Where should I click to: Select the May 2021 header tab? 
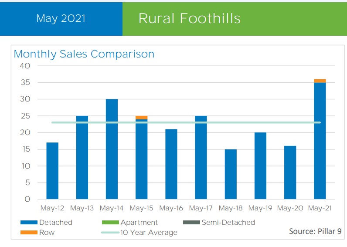61,18
